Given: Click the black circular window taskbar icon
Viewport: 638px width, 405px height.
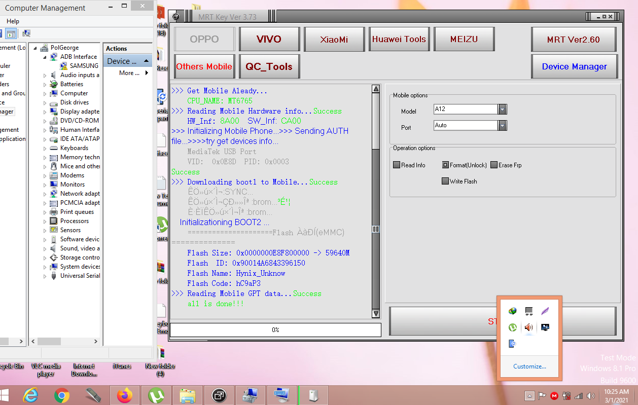Looking at the screenshot, I should [x=219, y=395].
